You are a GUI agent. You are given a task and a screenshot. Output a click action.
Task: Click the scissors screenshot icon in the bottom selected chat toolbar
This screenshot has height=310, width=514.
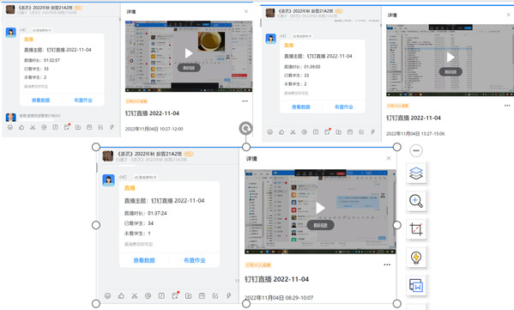point(135,296)
